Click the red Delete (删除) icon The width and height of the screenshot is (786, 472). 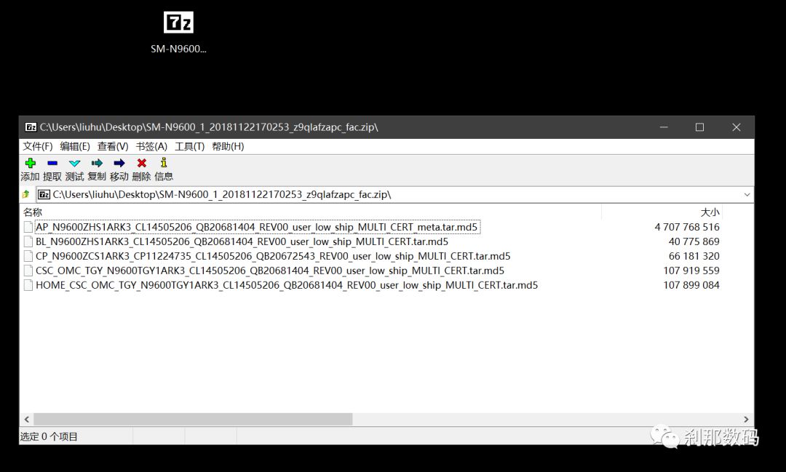(141, 164)
